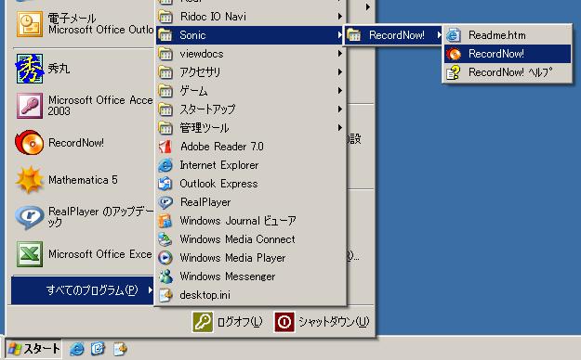Click third quick launch taskbar icon
Screen dimensions: 581x360
[x=120, y=349]
